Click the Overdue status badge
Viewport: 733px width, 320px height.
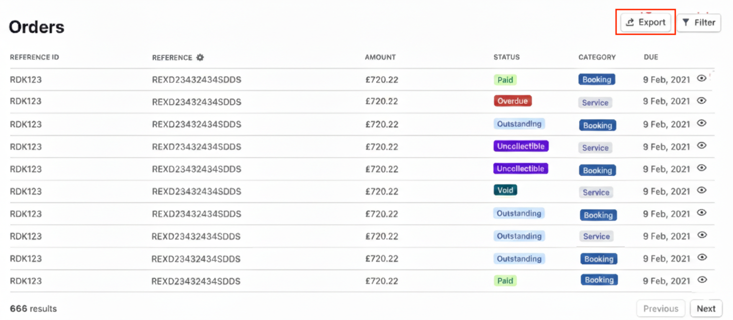[513, 101]
